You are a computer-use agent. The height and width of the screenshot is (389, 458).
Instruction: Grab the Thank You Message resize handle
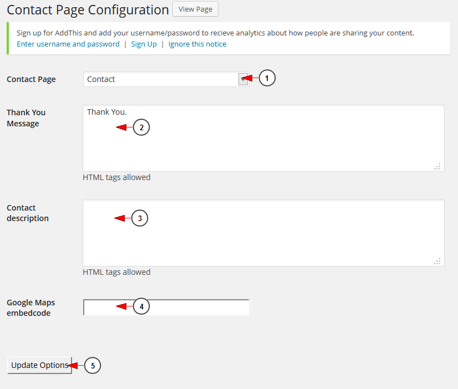click(x=437, y=166)
